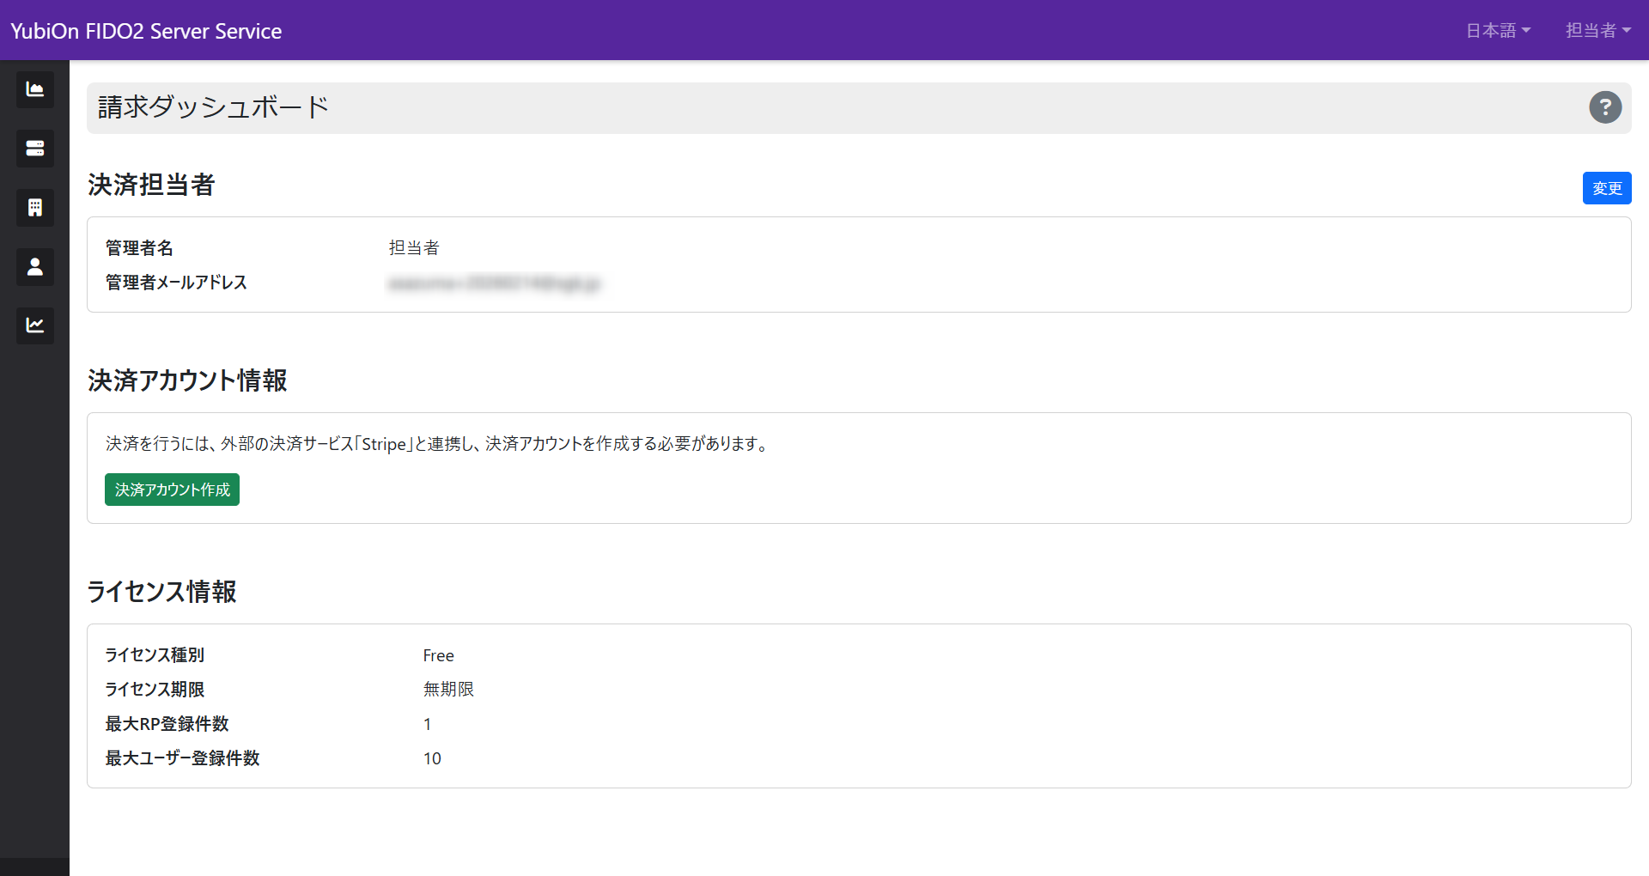Click the YubiOn FIDO2 Server Service logo
The height and width of the screenshot is (876, 1649).
pos(145,30)
